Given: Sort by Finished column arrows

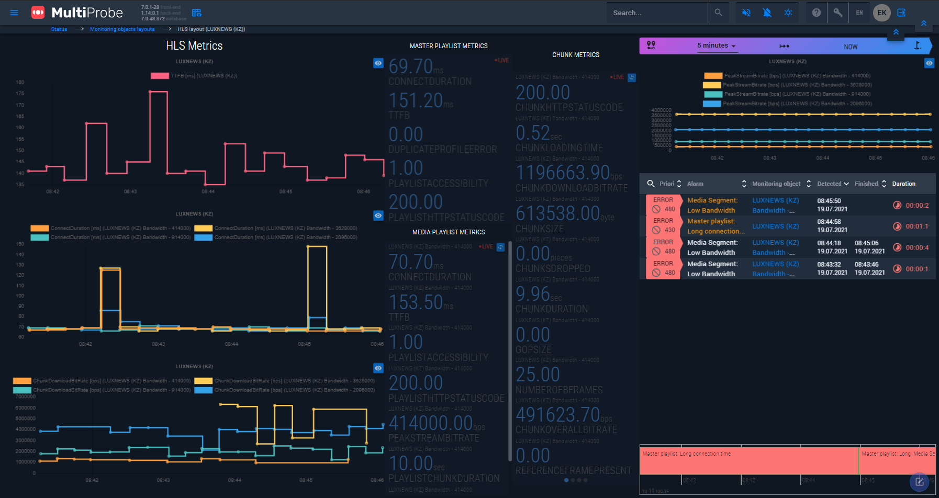Looking at the screenshot, I should point(884,184).
